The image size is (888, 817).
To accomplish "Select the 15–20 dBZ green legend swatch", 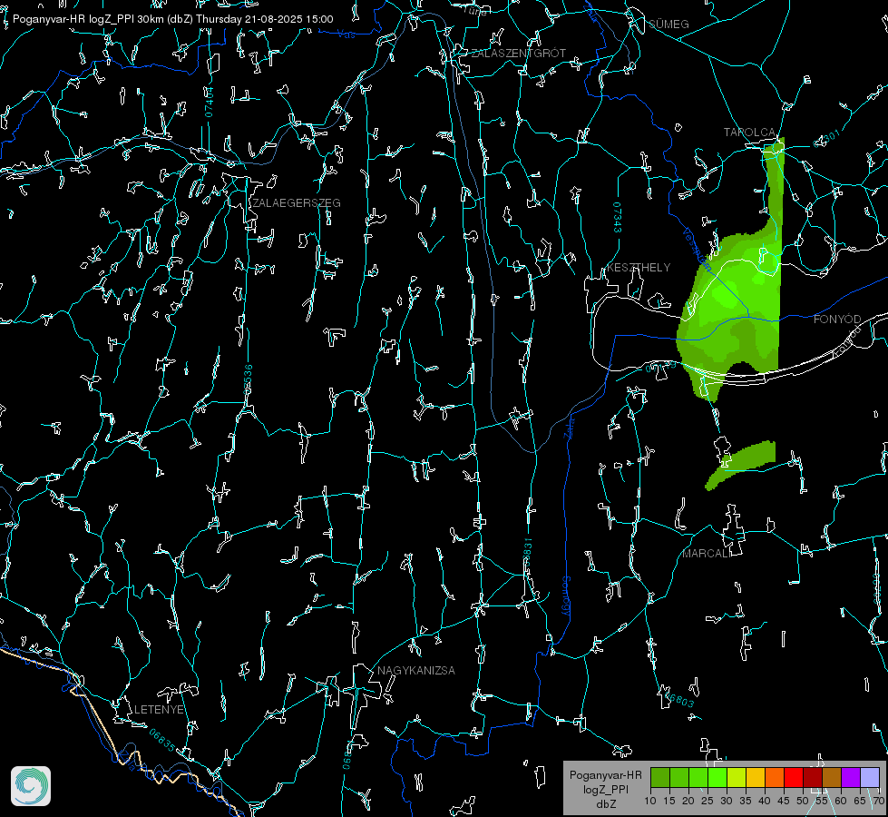I will pos(679,777).
